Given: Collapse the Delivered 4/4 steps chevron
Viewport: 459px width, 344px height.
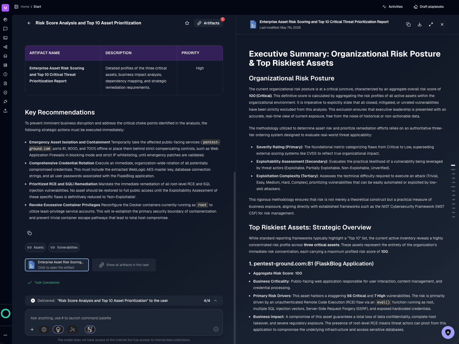Looking at the screenshot, I should (x=215, y=301).
